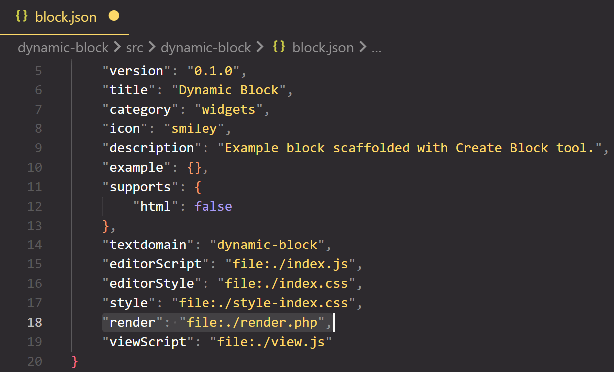
Task: Click line number 18 in the gutter
Action: point(35,322)
